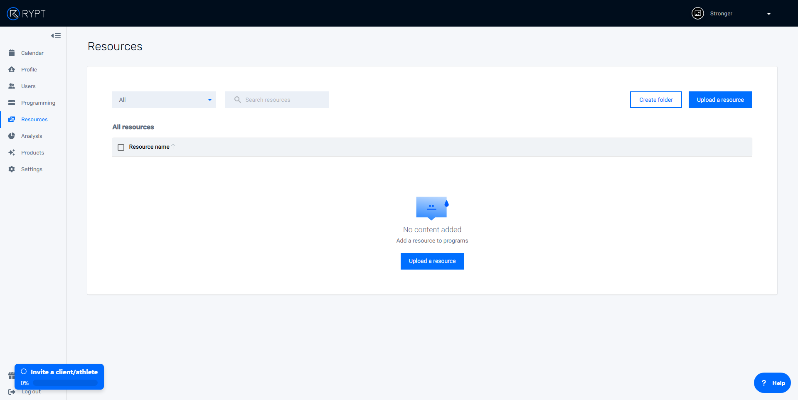Open the All resource filter dropdown
Image resolution: width=798 pixels, height=400 pixels.
pos(164,100)
